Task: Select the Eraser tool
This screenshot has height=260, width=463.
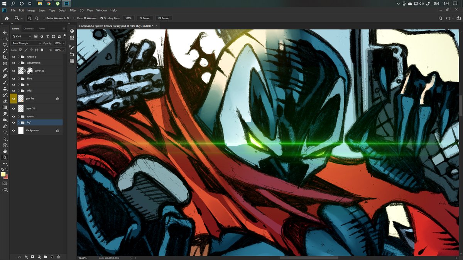Action: (5, 101)
